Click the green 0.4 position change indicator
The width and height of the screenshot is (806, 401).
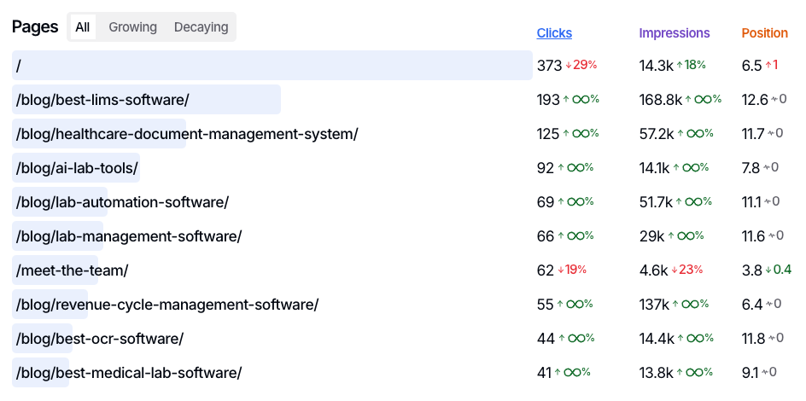[x=778, y=270]
